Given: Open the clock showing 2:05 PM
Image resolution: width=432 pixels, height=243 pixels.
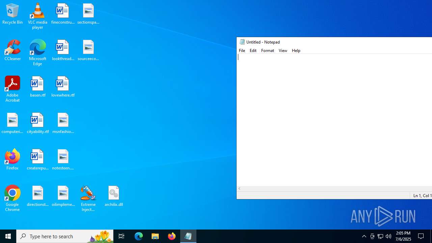Looking at the screenshot, I should pyautogui.click(x=403, y=236).
